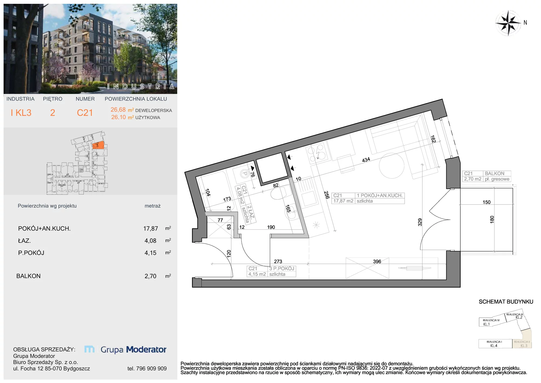This screenshot has width=541, height=383.
Task: Click the '17,87' value in area table
Action: click(151, 229)
